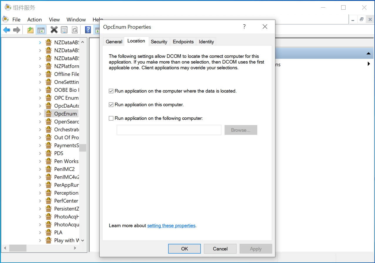
Task: Click the computer name text field
Action: point(169,130)
